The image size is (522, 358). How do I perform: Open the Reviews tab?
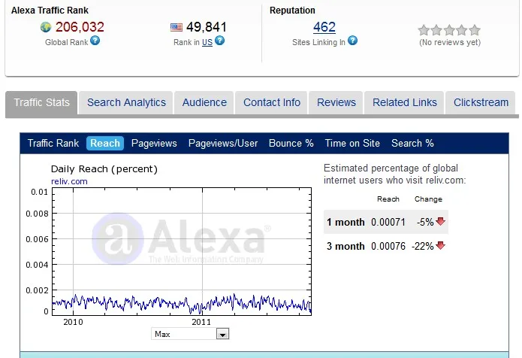(336, 102)
